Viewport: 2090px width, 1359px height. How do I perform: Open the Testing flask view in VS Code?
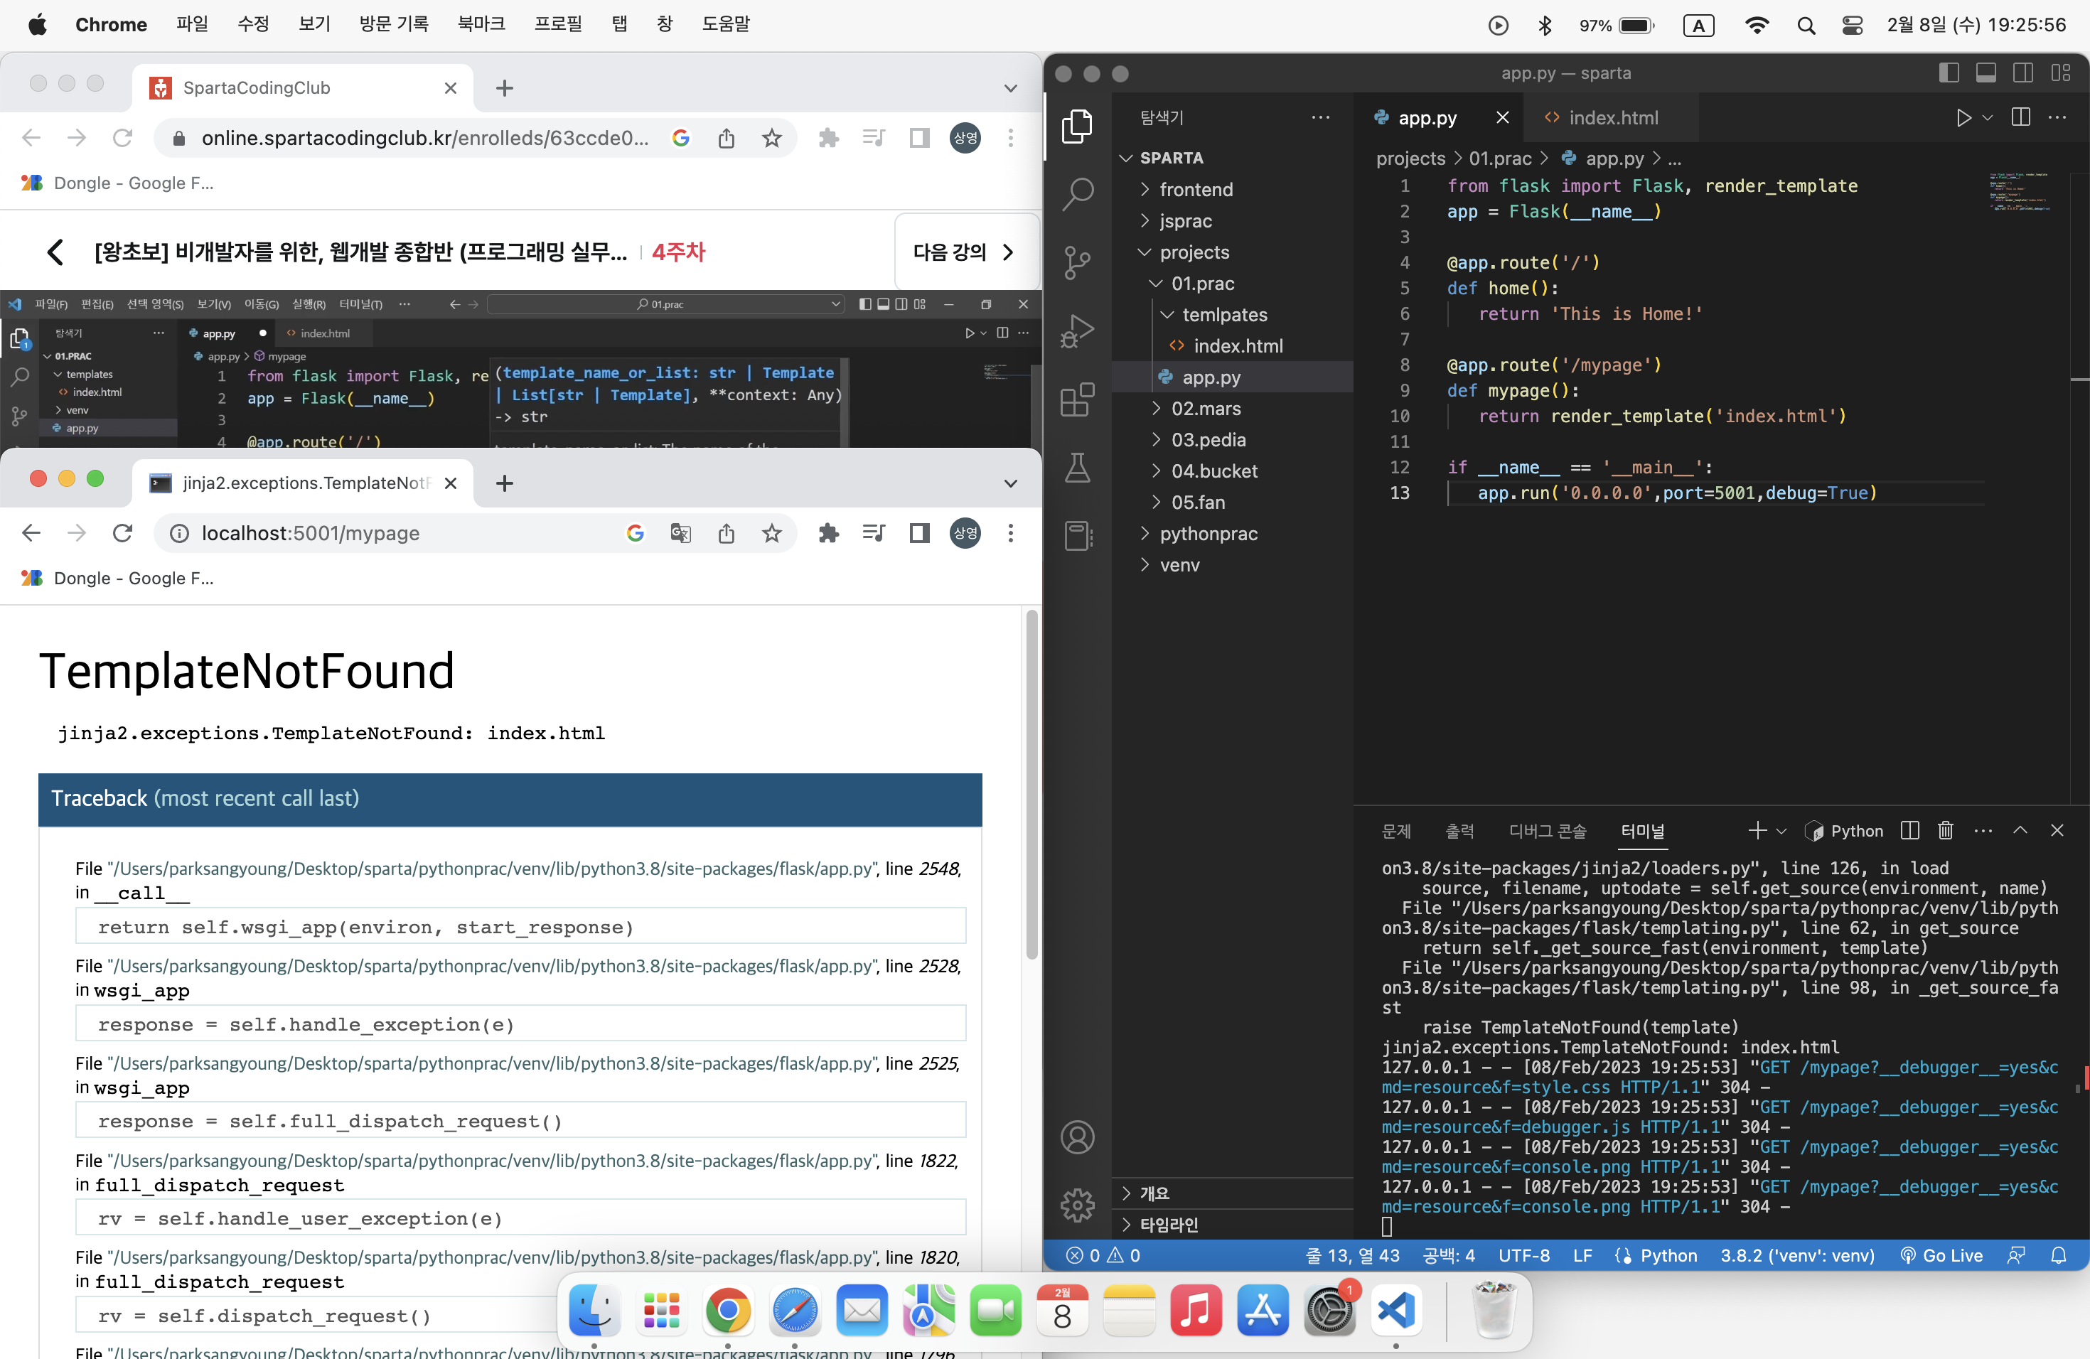point(1076,467)
